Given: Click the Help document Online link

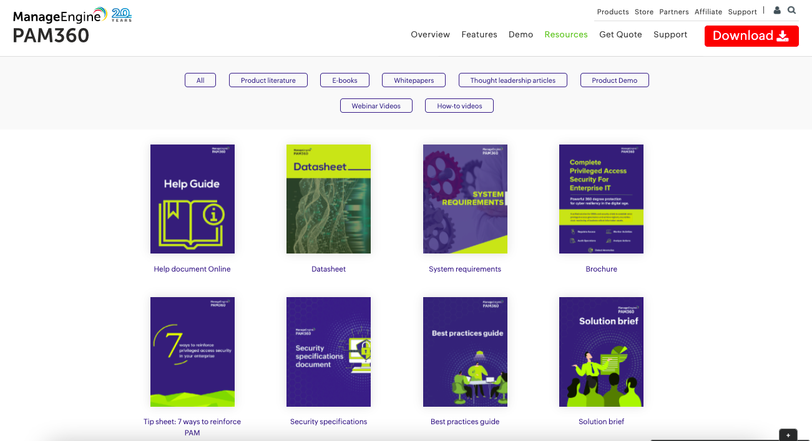Looking at the screenshot, I should pyautogui.click(x=192, y=269).
